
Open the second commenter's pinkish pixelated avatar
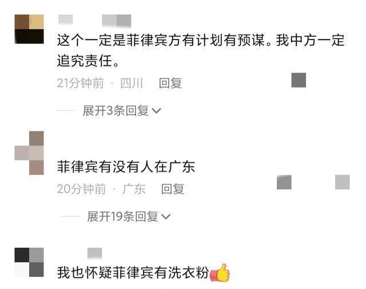[x=29, y=153]
